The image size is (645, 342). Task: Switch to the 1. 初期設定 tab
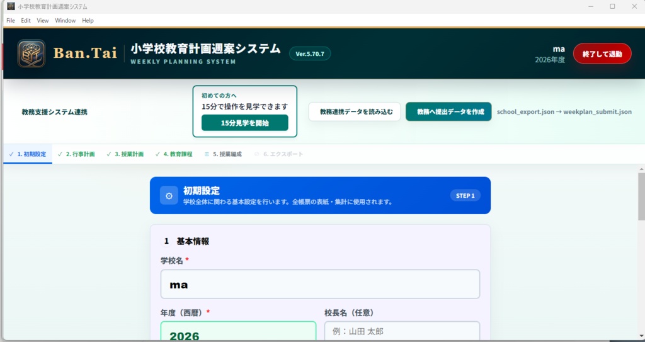pyautogui.click(x=28, y=154)
